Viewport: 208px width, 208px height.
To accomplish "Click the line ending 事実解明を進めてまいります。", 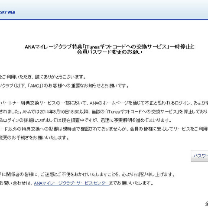I will tap(86, 120).
